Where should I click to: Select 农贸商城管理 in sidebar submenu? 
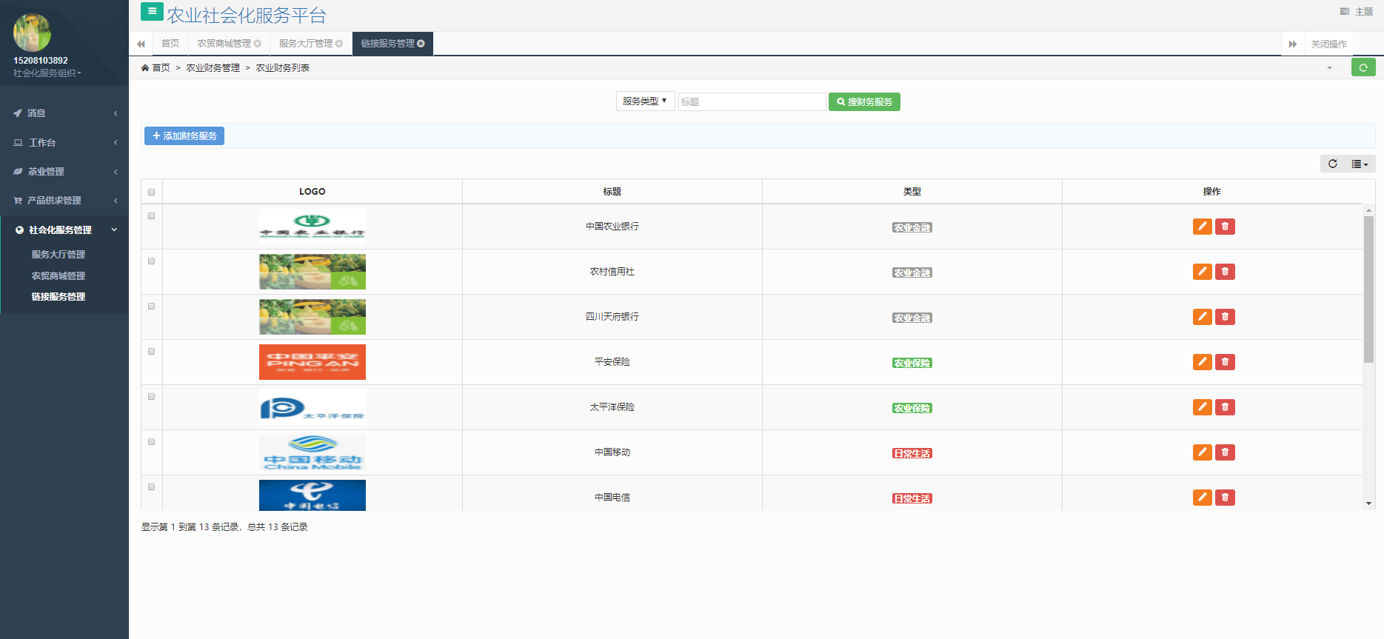click(58, 275)
